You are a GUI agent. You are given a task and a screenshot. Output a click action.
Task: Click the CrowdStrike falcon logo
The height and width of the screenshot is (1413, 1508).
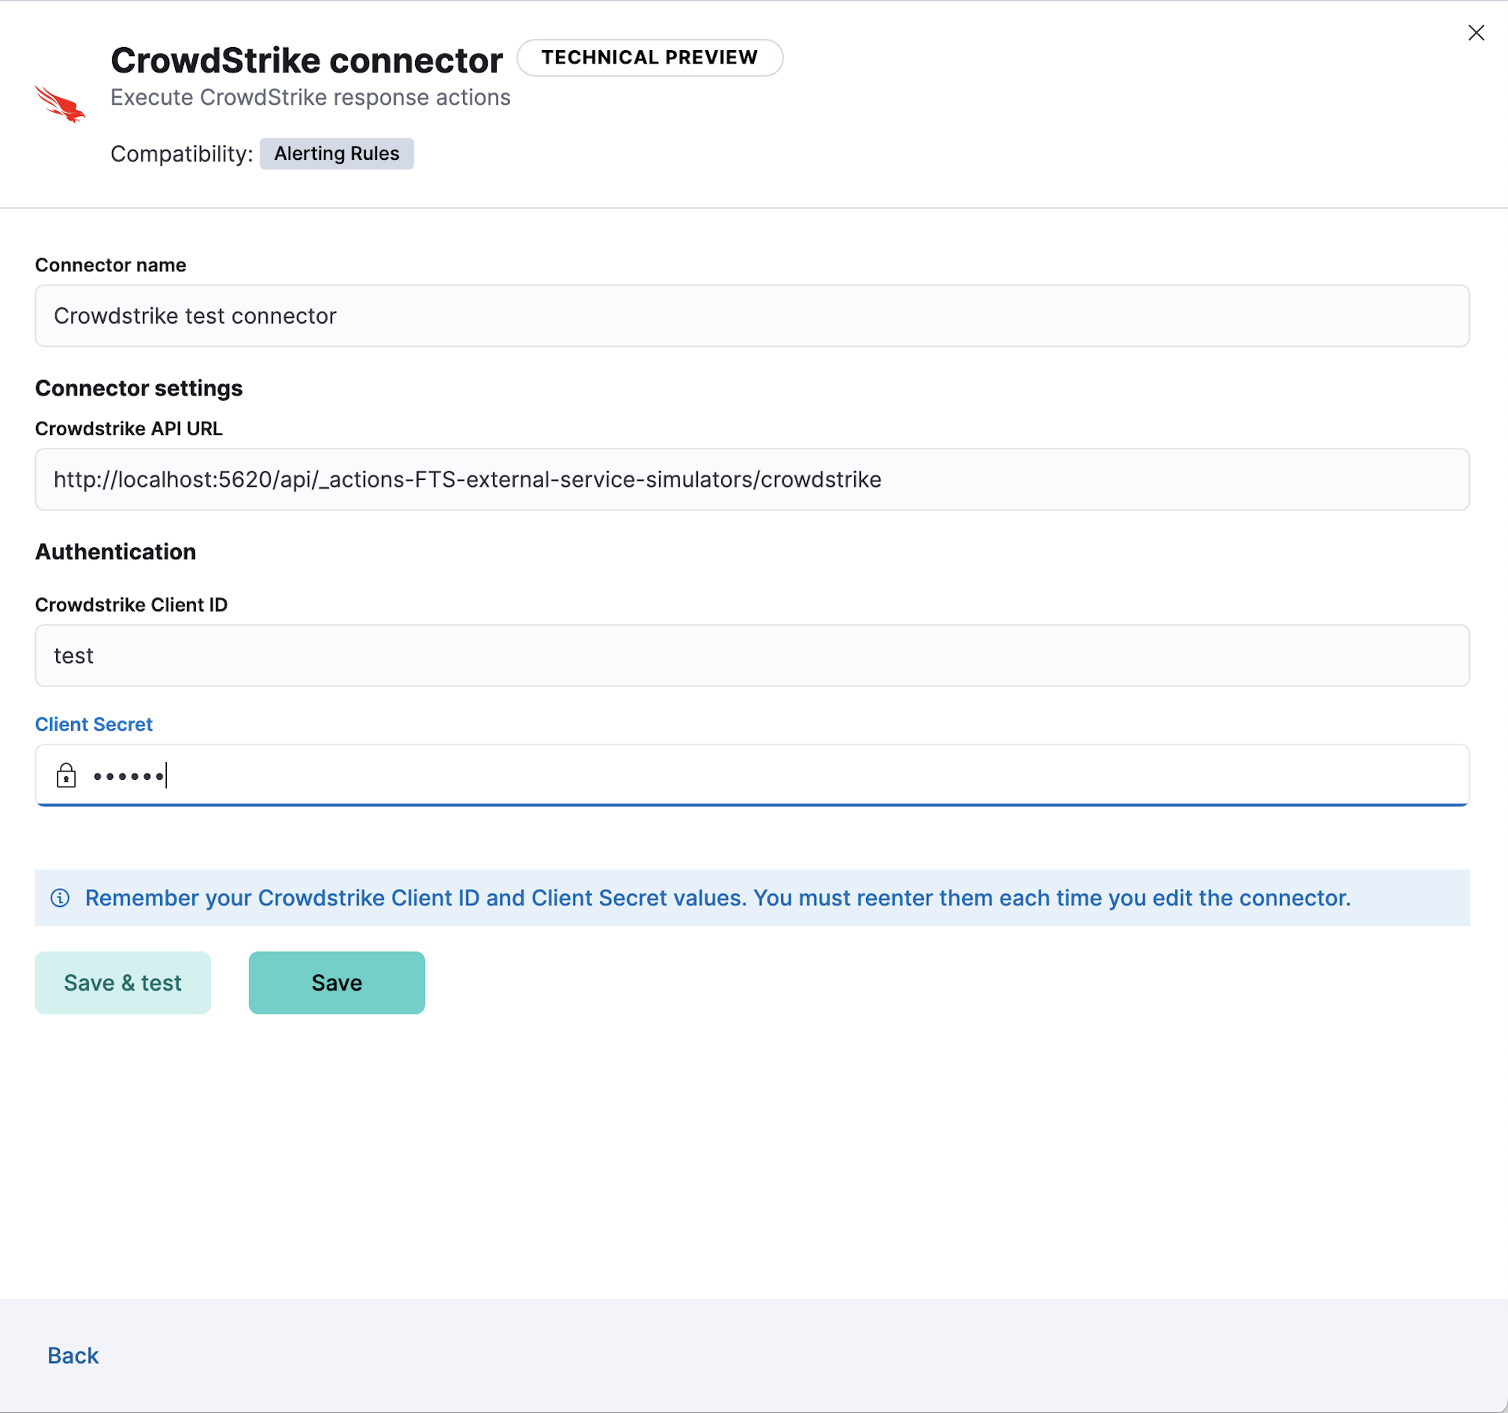(x=60, y=104)
